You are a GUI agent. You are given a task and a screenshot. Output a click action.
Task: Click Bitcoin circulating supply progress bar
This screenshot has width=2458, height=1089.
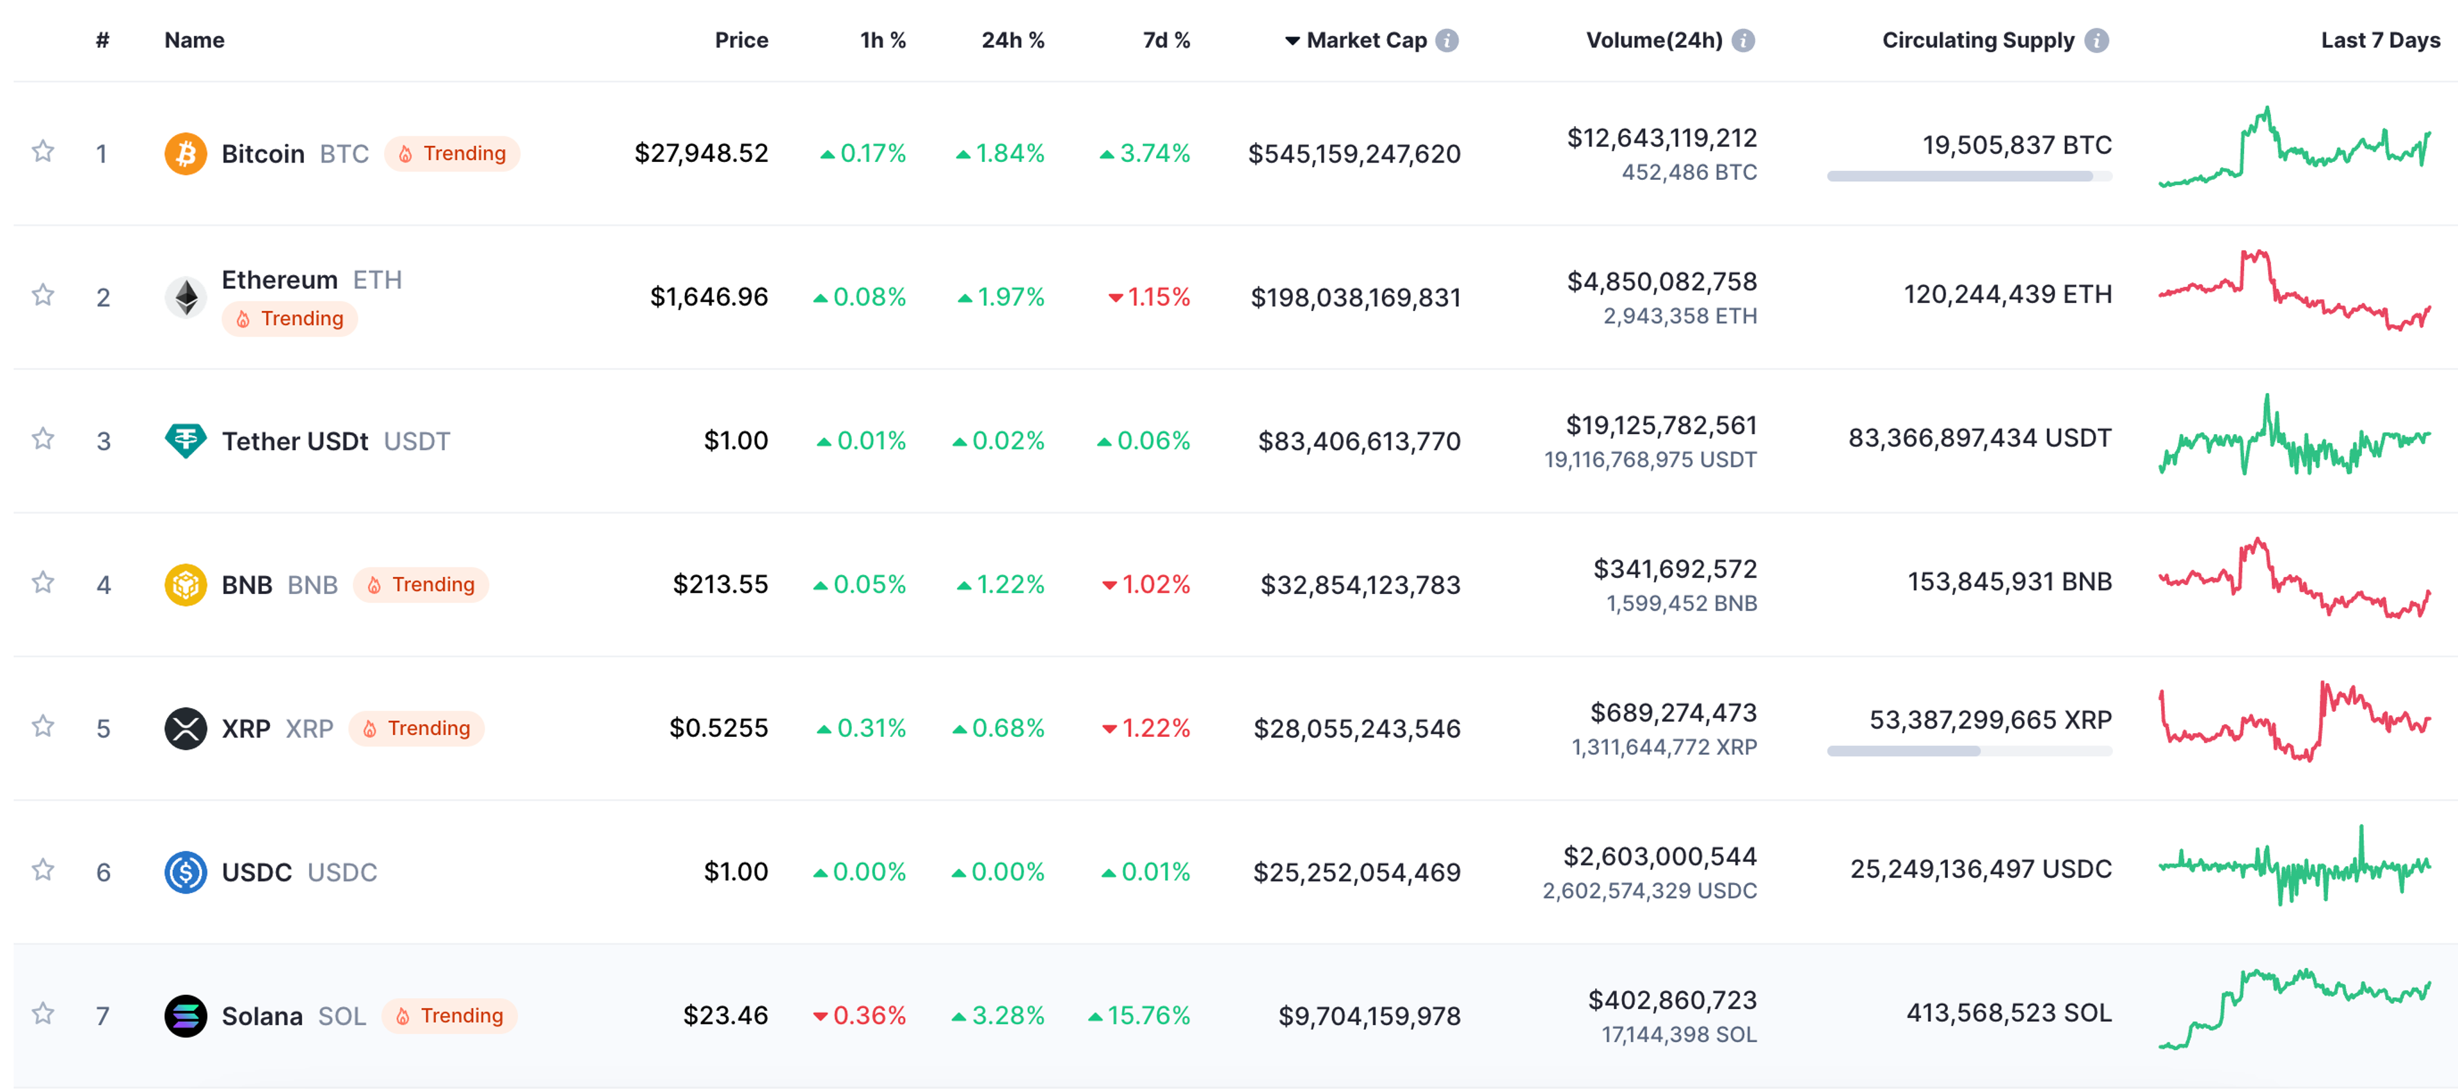pyautogui.click(x=1970, y=177)
